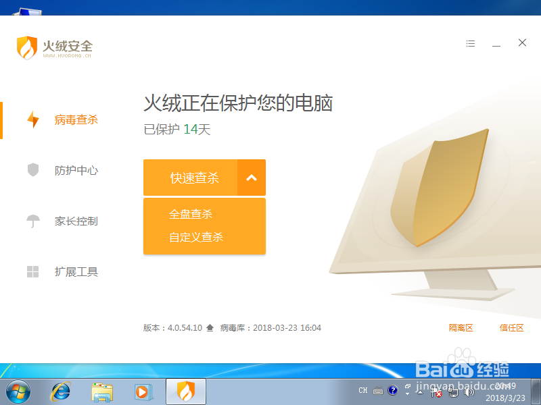Open the 信任区 trust zone link

coord(512,328)
